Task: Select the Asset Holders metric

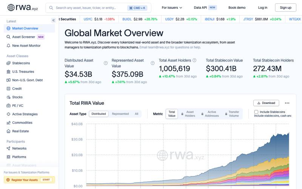Action: (188, 114)
